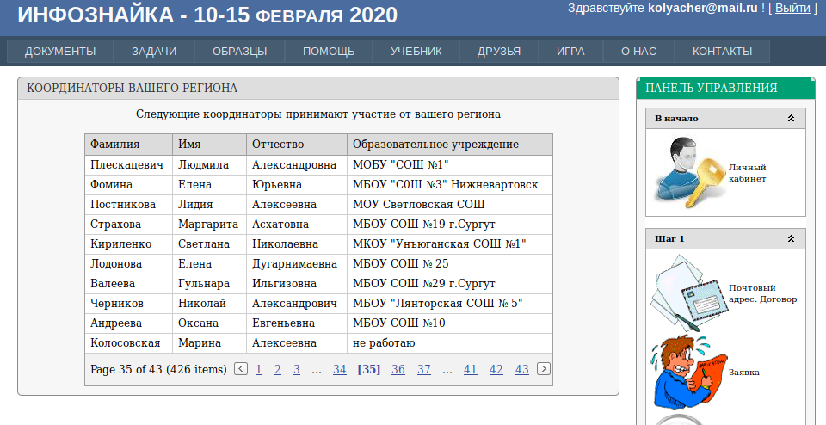Select the Фомина surname cell
The width and height of the screenshot is (826, 425).
tap(128, 185)
